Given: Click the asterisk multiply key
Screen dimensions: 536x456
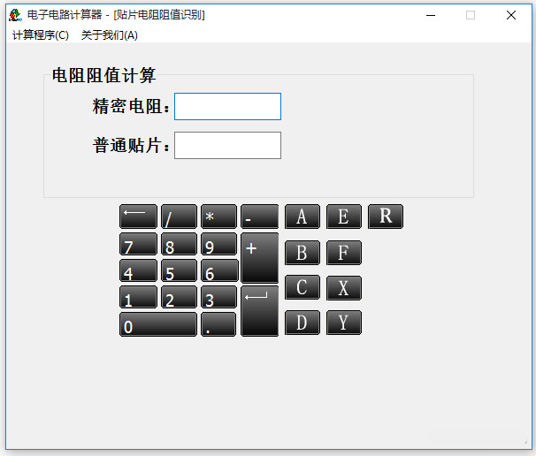Looking at the screenshot, I should click(x=218, y=217).
